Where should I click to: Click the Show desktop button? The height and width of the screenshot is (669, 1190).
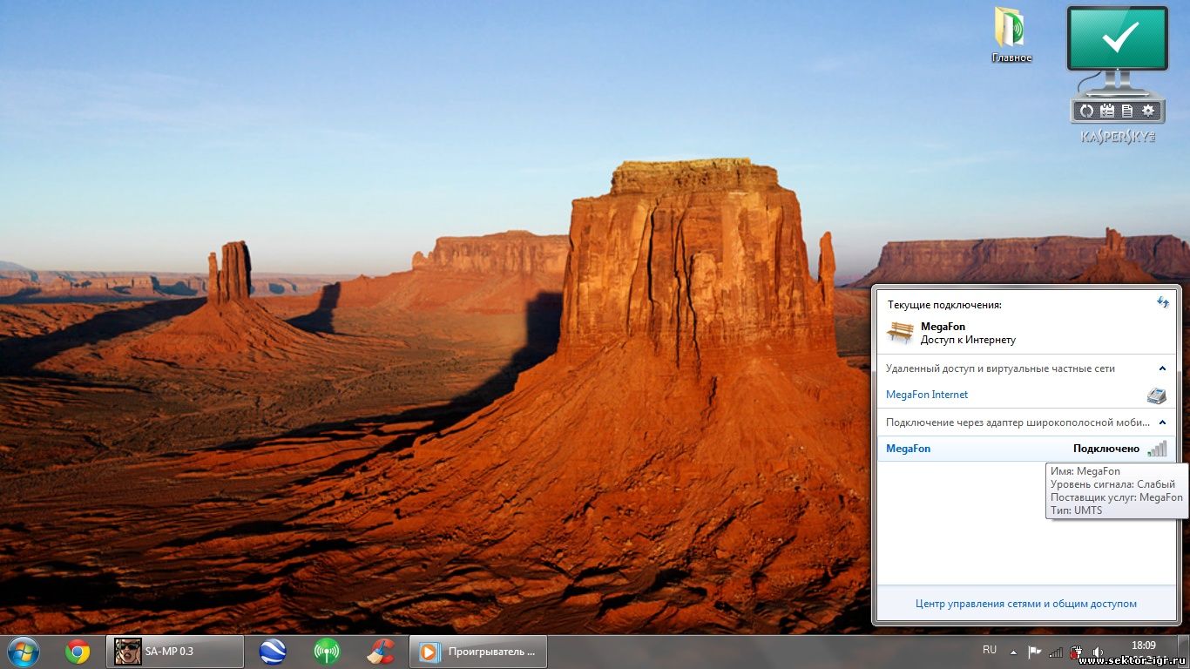(1184, 652)
